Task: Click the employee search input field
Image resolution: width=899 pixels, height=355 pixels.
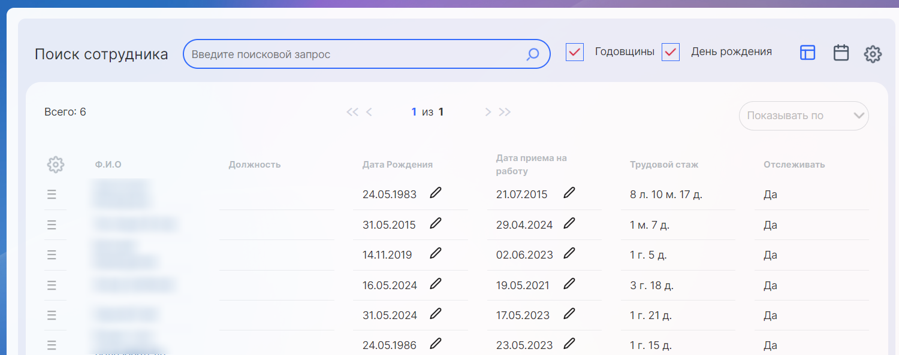Action: (x=354, y=54)
